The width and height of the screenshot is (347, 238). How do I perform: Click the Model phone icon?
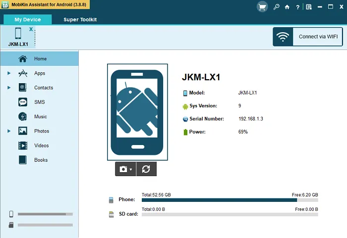click(x=185, y=93)
